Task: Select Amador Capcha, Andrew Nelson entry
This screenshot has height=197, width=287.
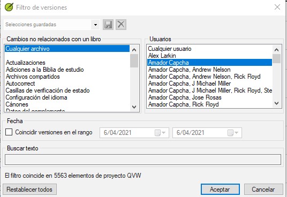Action: coord(209,70)
